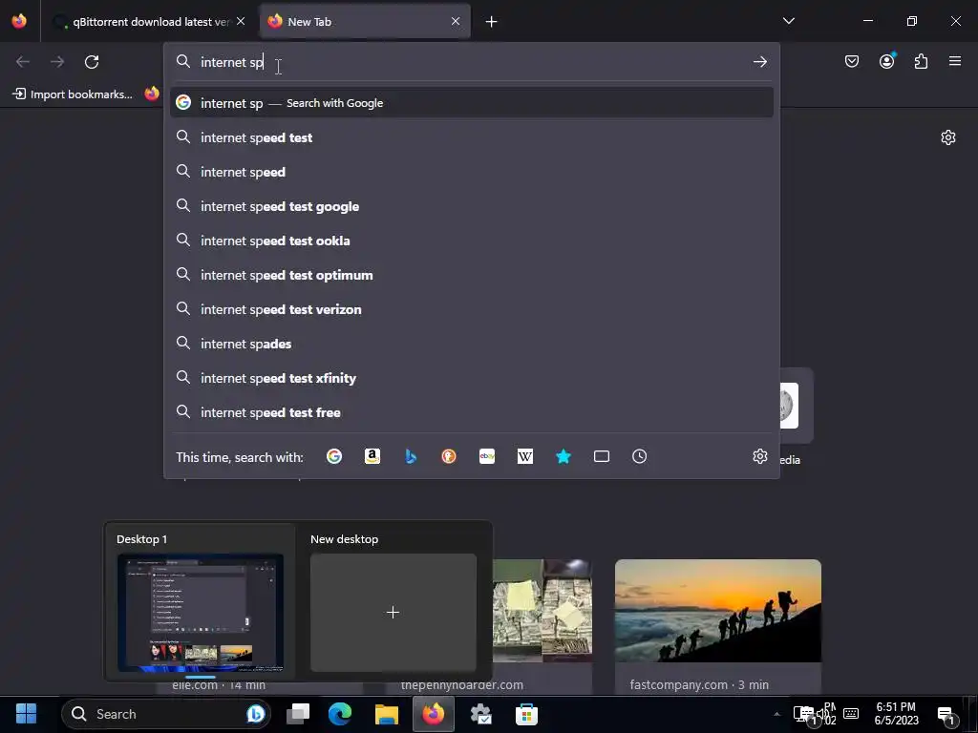The image size is (978, 733).
Task: Pick 'internet speed test free' suggestion
Action: click(x=472, y=412)
